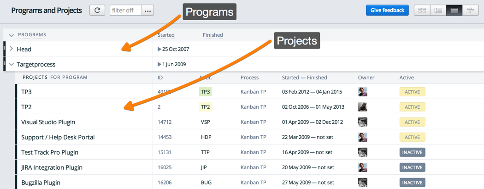Collapse the Programs section chevron
The width and height of the screenshot is (484, 189).
(x=12, y=35)
